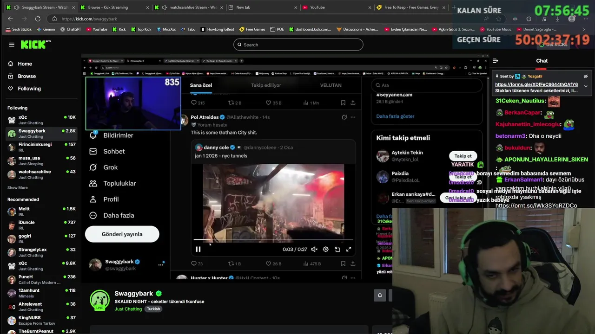Viewport: 595px width, 334px height.
Task: Open the Kick hamburger menu
Action: [12, 45]
